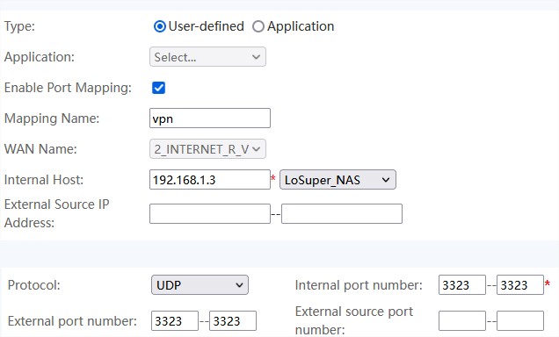The image size is (559, 337).
Task: Click the External Source IP Address label
Action: 56,213
